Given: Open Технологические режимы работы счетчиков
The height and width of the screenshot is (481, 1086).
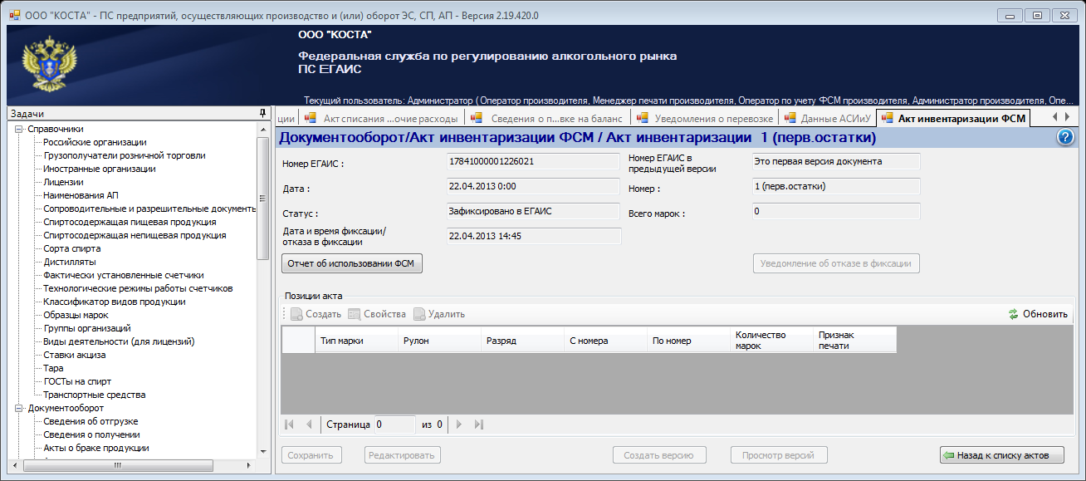Looking at the screenshot, I should tap(139, 288).
